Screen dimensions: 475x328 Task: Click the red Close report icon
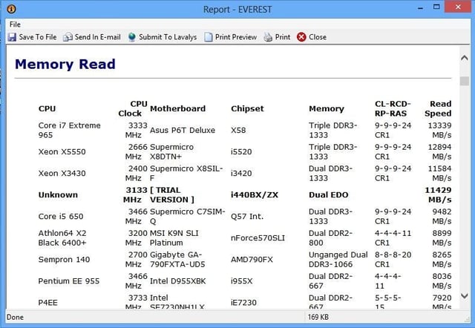[x=301, y=37]
